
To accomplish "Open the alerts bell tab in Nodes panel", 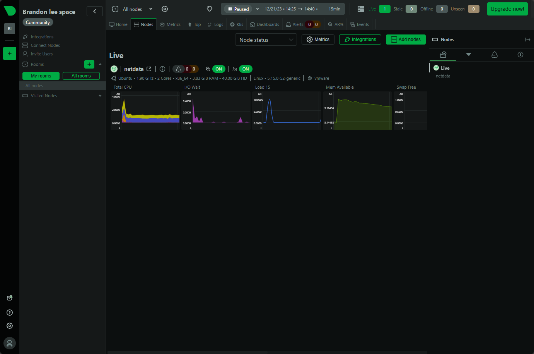I will click(x=494, y=55).
